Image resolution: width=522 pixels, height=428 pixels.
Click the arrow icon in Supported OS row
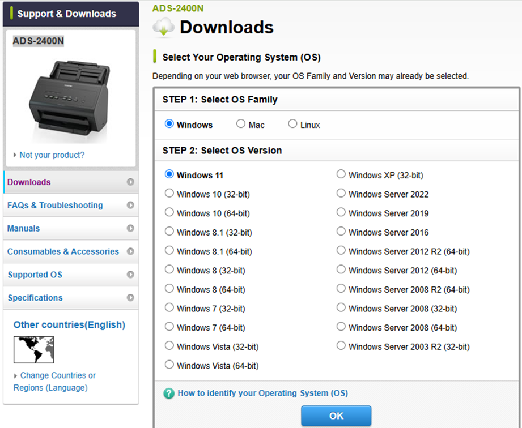(x=130, y=275)
